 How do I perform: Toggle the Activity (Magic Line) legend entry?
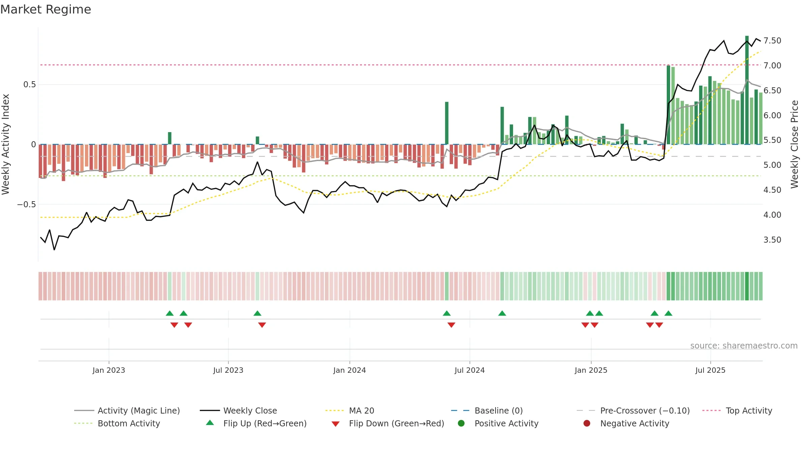(x=127, y=411)
